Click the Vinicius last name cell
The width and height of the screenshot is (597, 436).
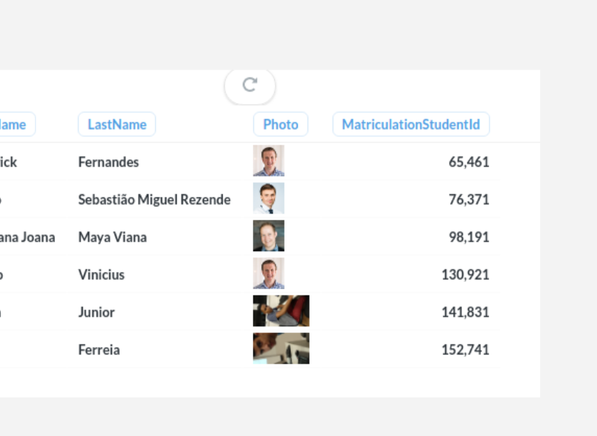(104, 274)
